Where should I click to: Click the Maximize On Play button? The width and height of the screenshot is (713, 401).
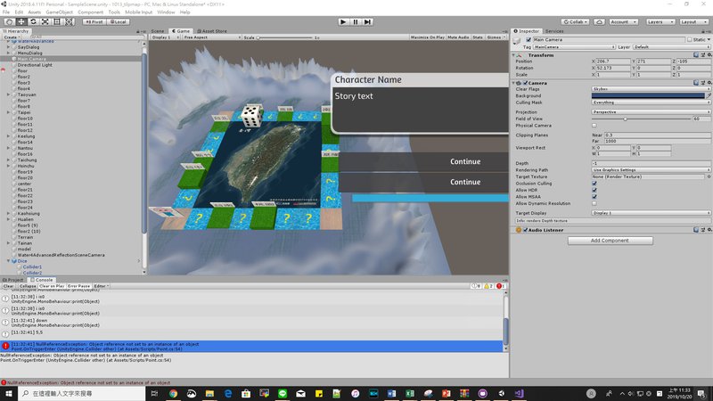(427, 38)
